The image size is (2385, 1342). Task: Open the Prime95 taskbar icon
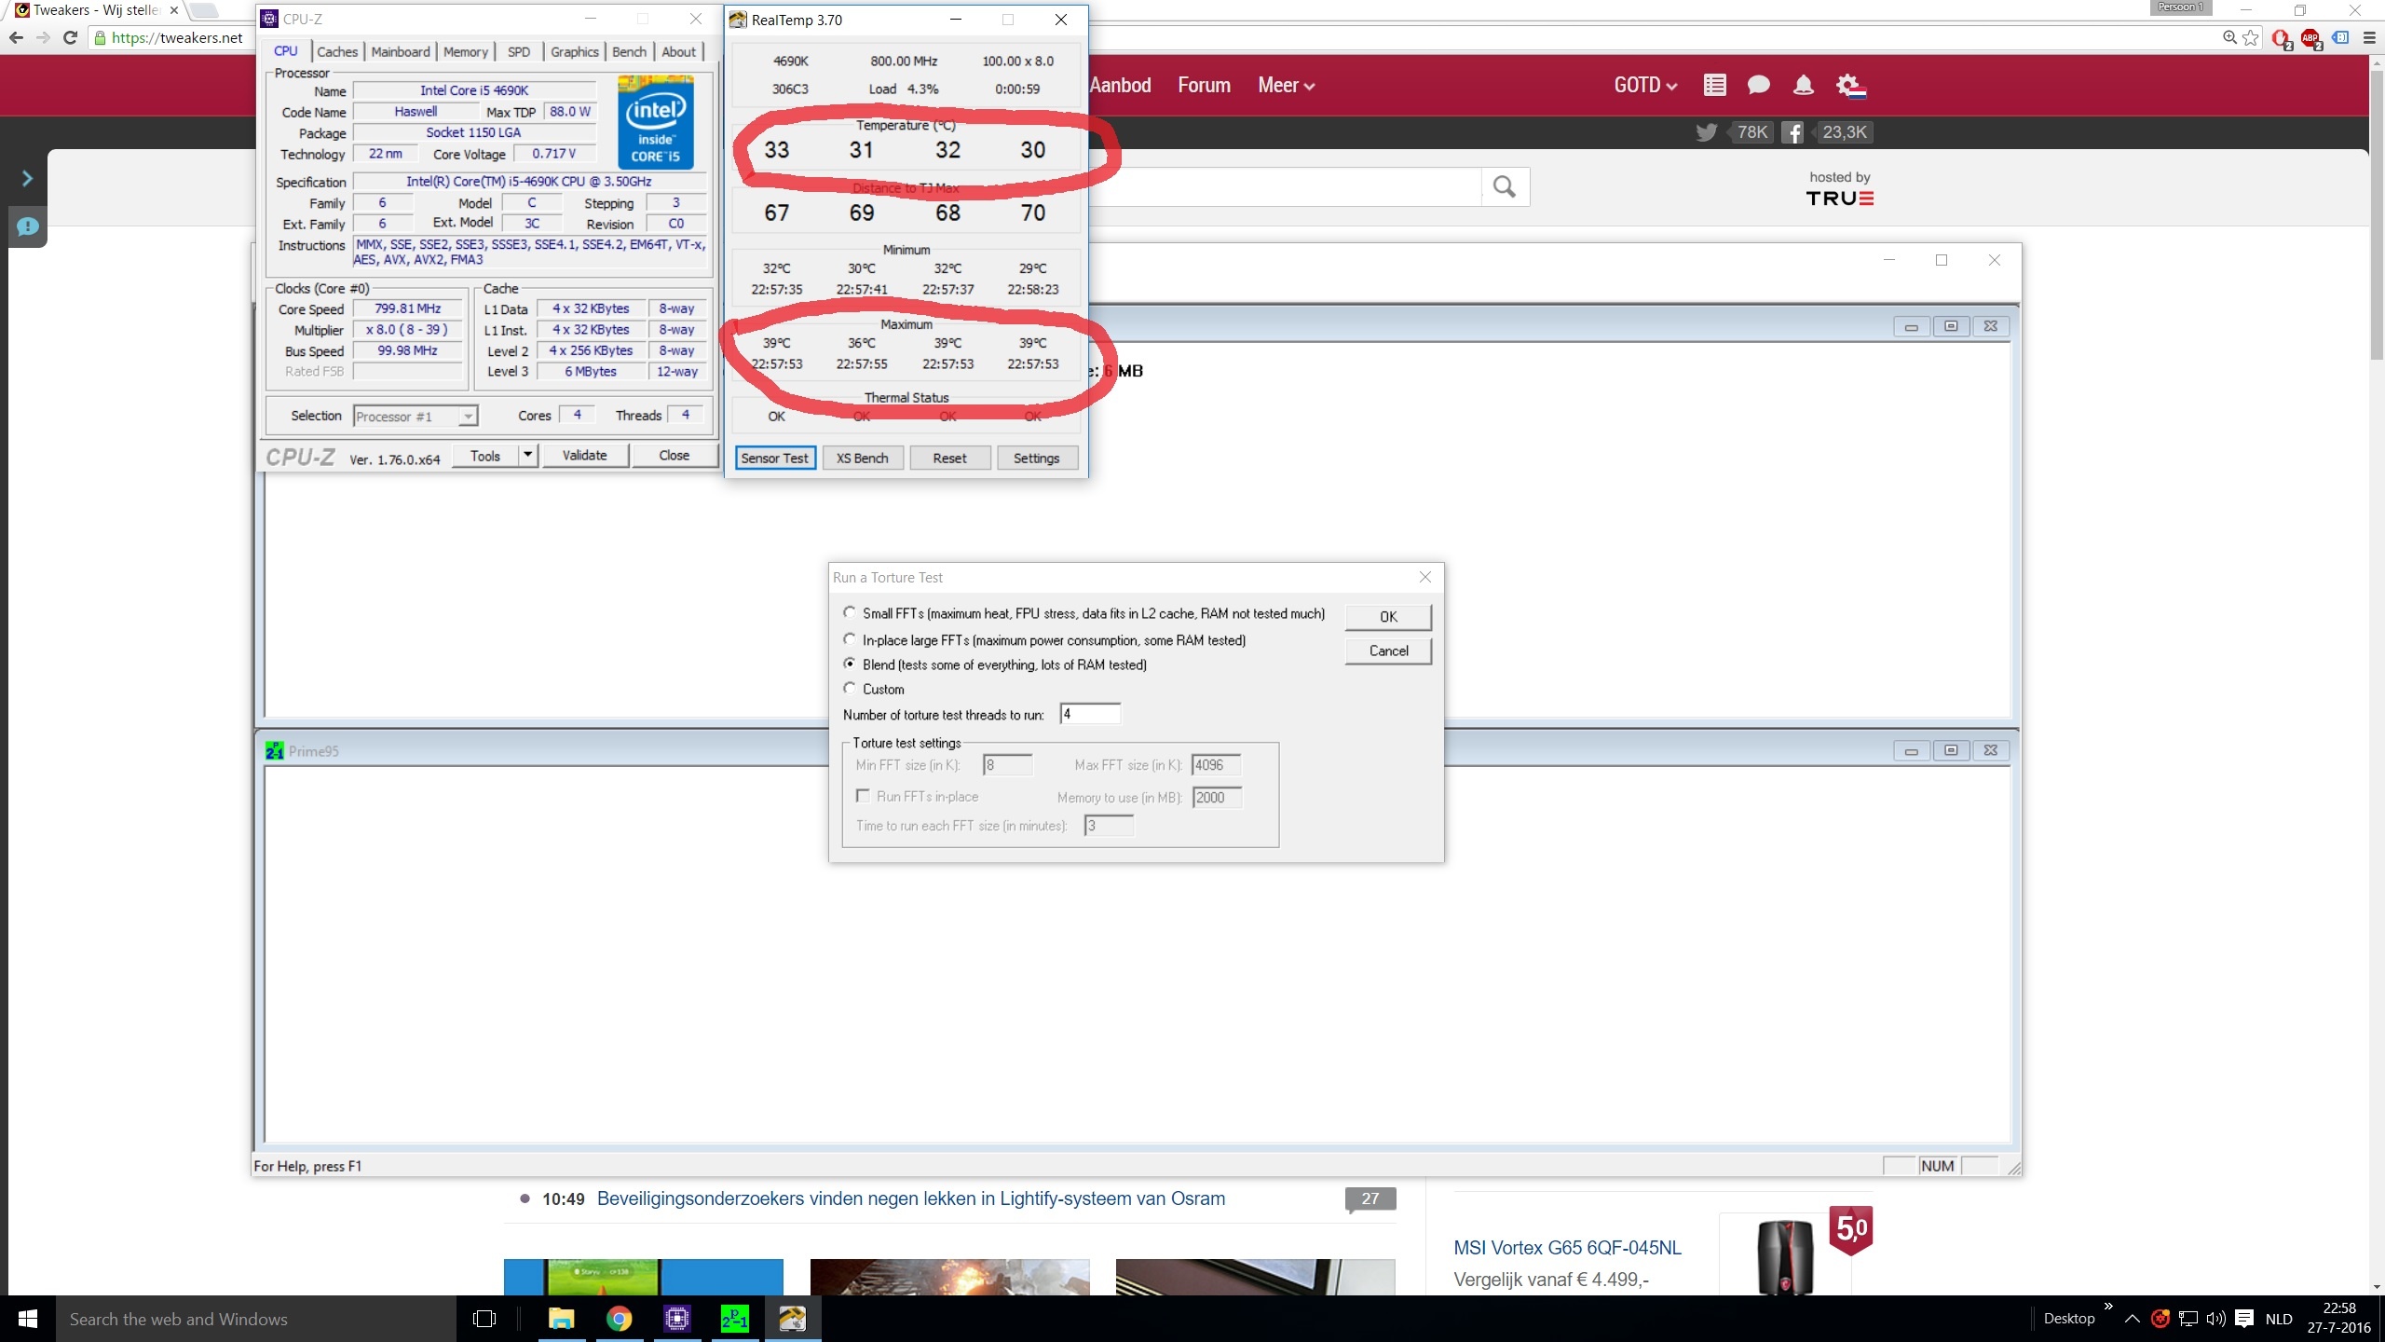[734, 1319]
